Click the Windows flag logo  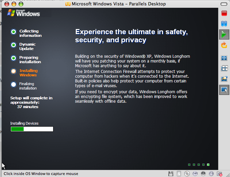coord(11,13)
